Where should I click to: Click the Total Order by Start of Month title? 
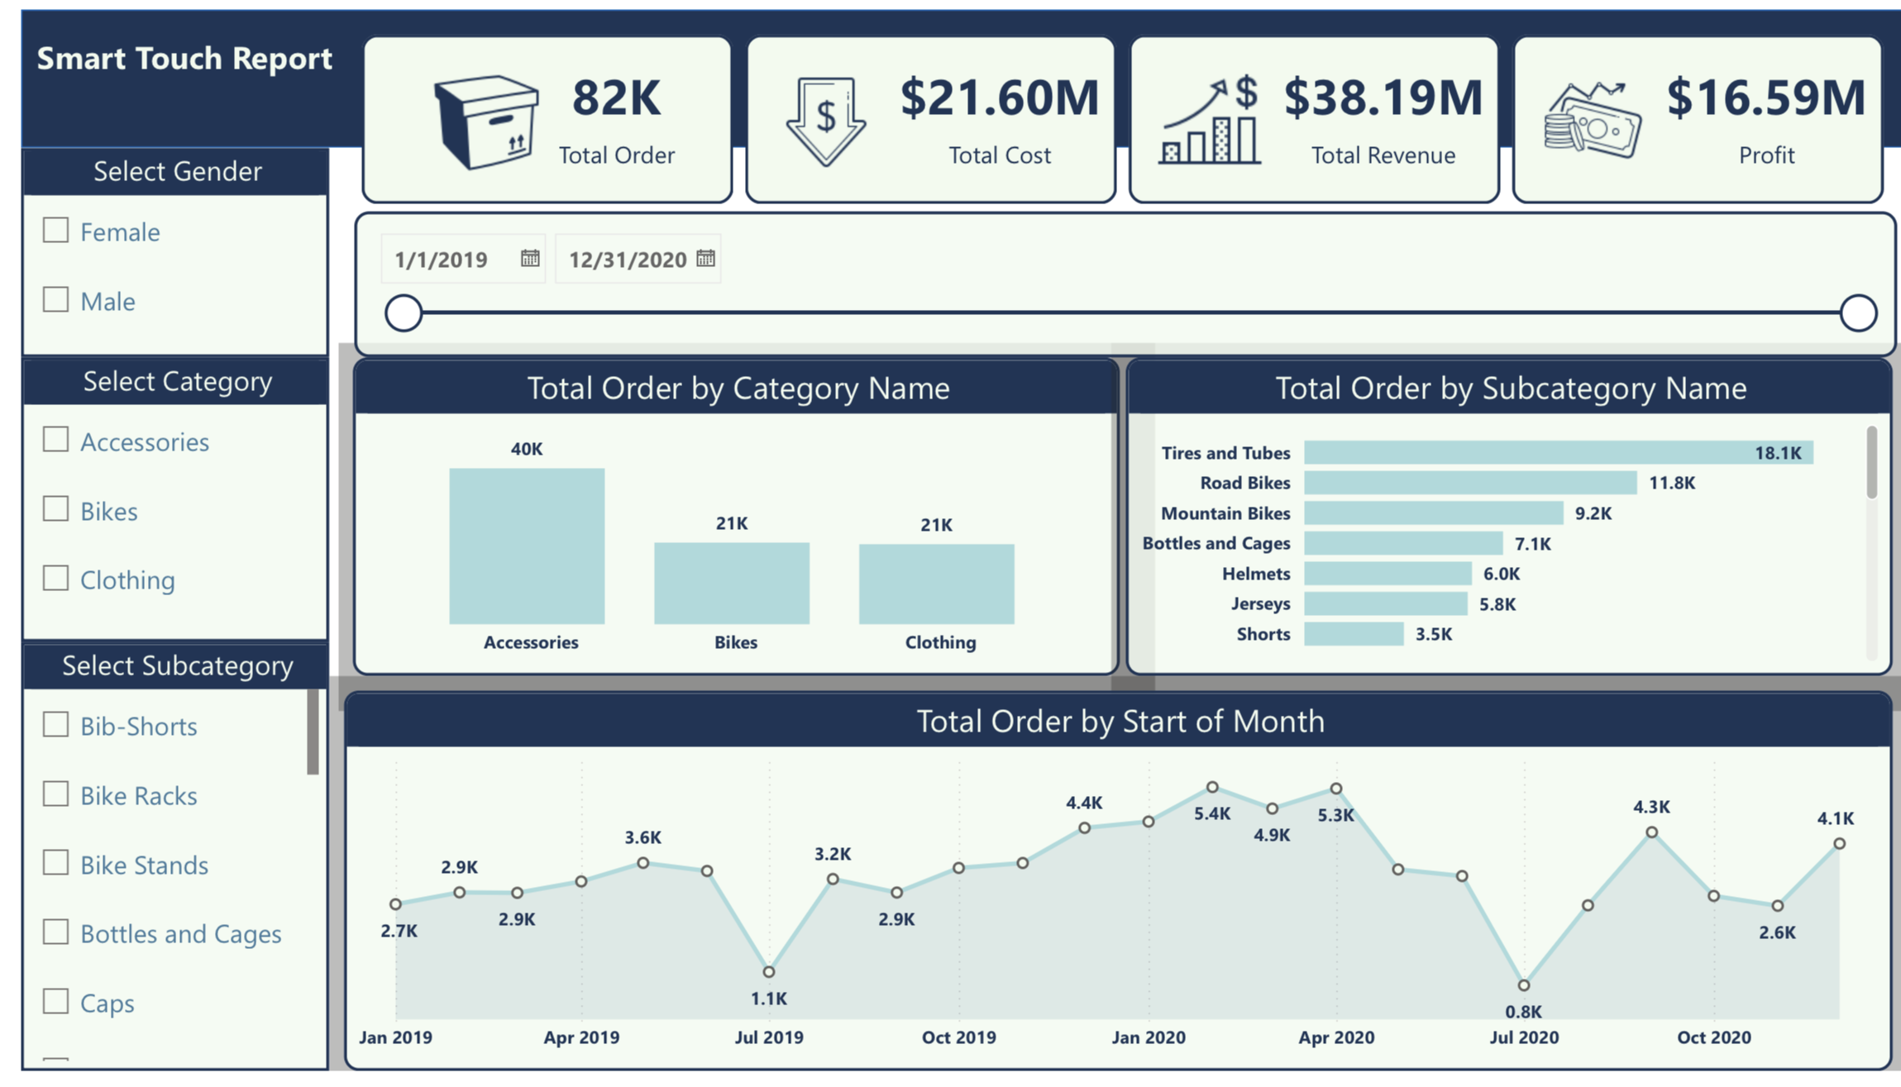pyautogui.click(x=1120, y=721)
